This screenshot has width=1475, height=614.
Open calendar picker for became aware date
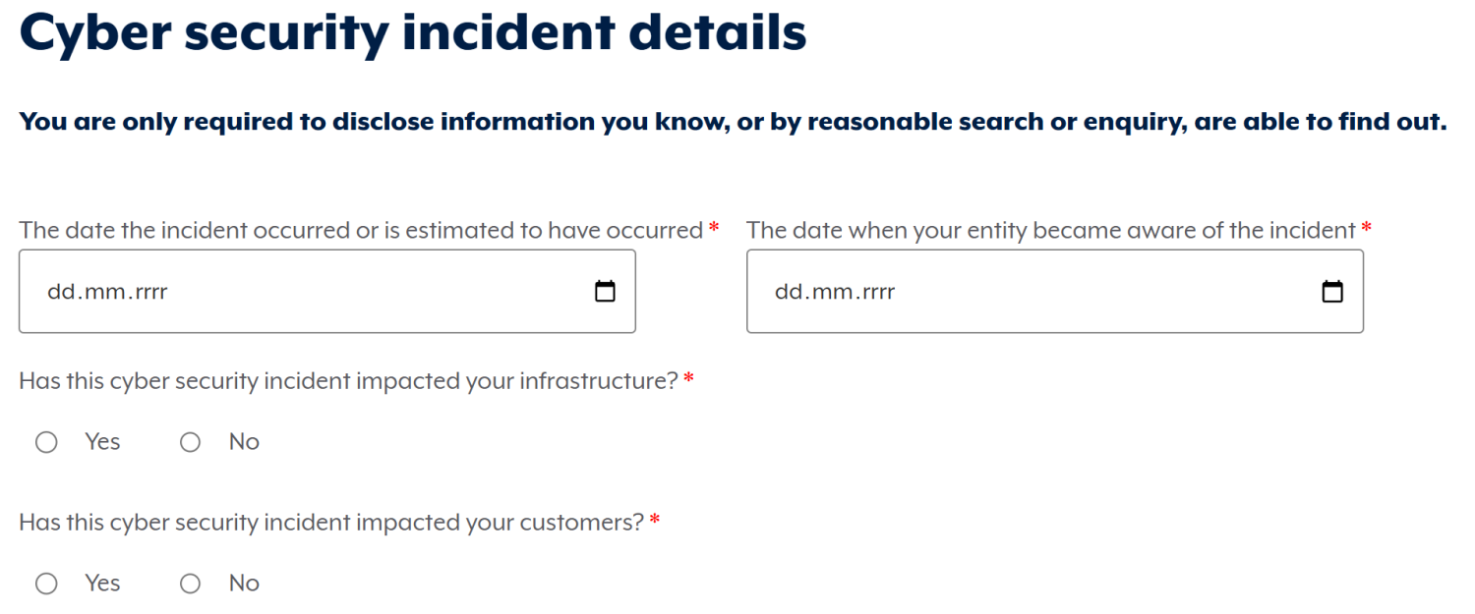coord(1332,292)
